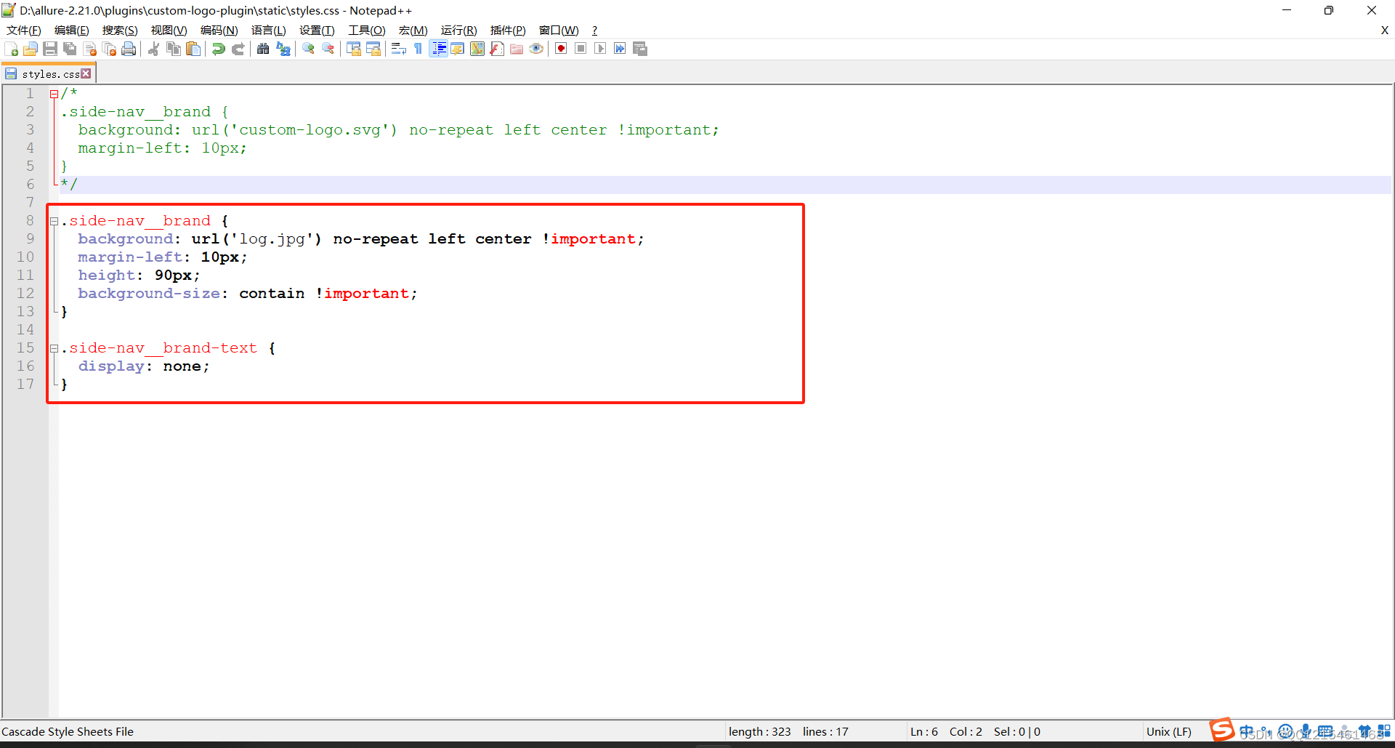Viewport: 1395px width, 748px height.
Task: Click the synchronize vertical scrolling icon
Action: [x=354, y=49]
